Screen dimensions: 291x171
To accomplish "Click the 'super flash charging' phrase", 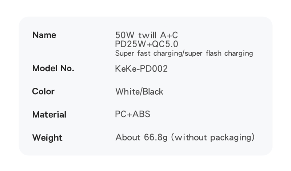I will pyautogui.click(x=219, y=53).
